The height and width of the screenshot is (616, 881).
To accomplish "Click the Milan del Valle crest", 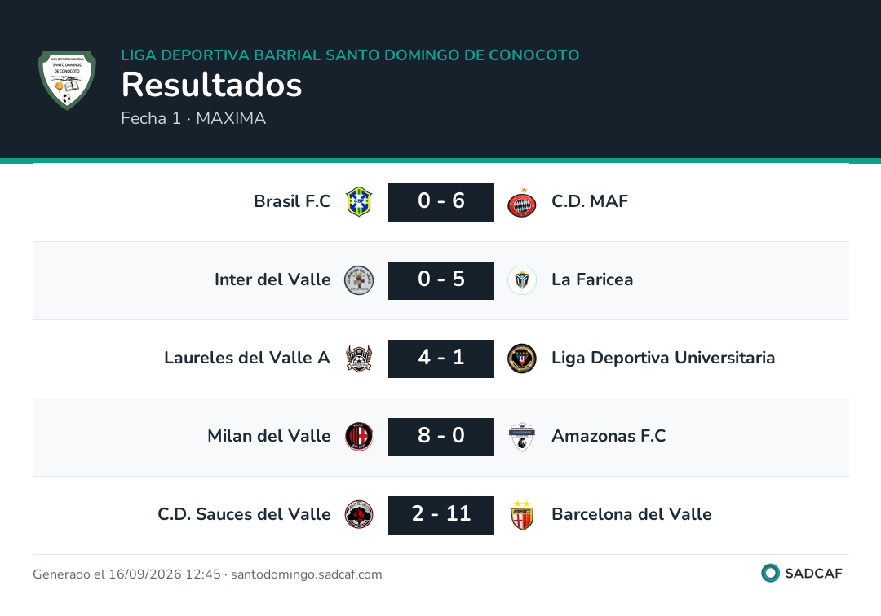I will pyautogui.click(x=359, y=437).
